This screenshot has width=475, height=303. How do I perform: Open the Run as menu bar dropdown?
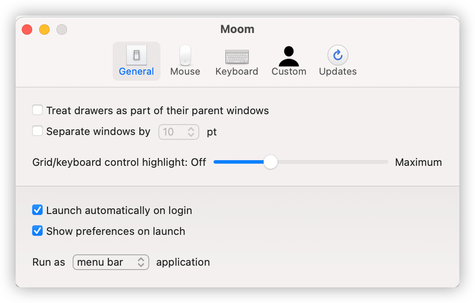point(111,262)
